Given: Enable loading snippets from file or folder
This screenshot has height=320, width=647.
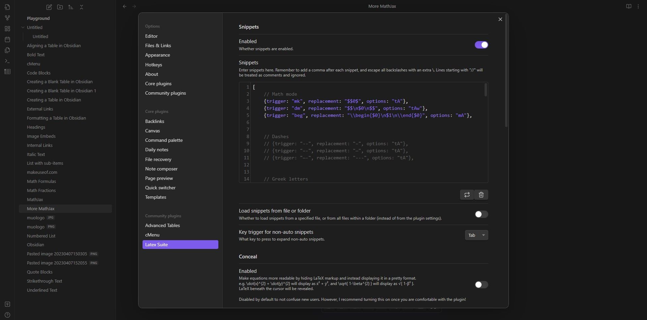Looking at the screenshot, I should coord(481,214).
